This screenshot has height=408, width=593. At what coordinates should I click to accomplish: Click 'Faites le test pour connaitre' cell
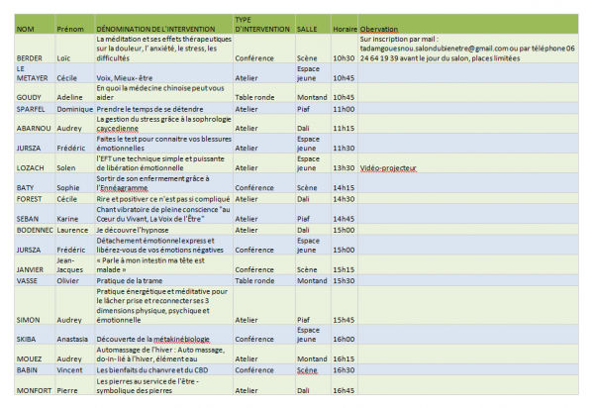(163, 144)
